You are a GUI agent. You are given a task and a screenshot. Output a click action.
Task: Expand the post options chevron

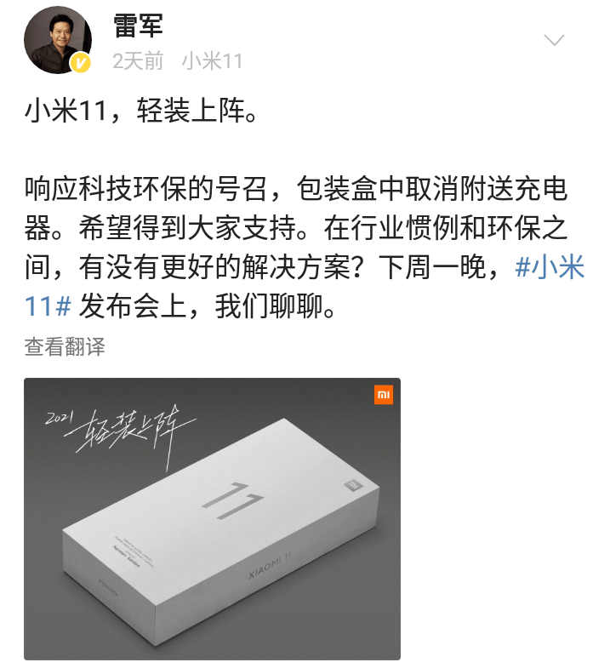[x=554, y=40]
